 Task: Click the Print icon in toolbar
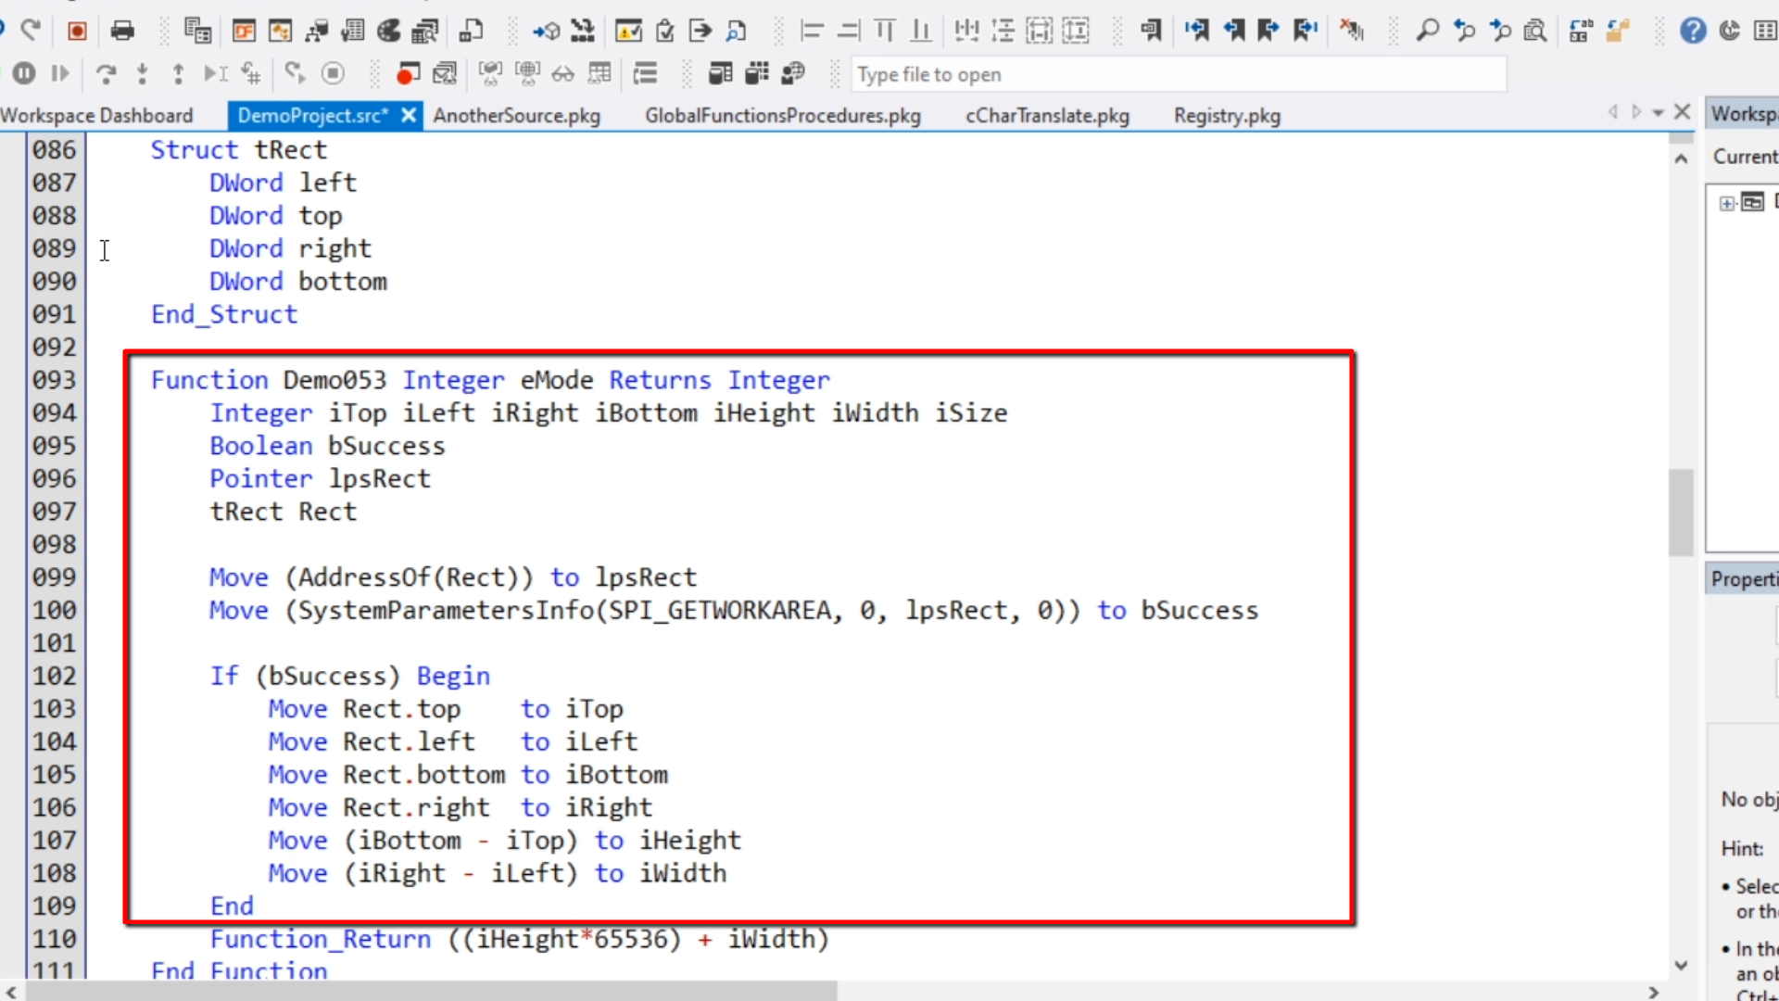[x=122, y=31]
